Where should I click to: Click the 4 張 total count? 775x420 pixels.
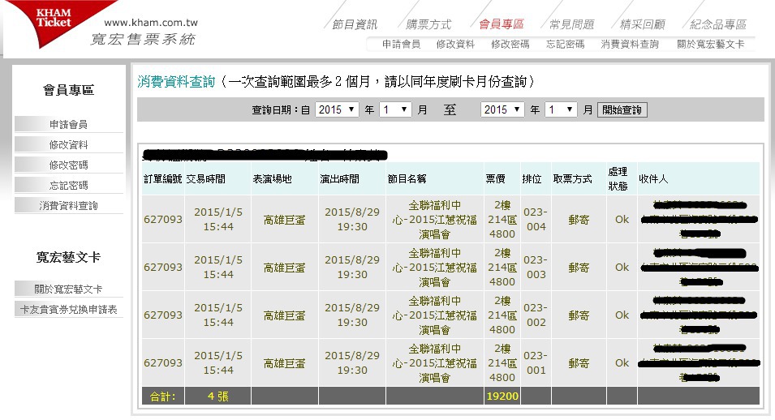click(218, 396)
